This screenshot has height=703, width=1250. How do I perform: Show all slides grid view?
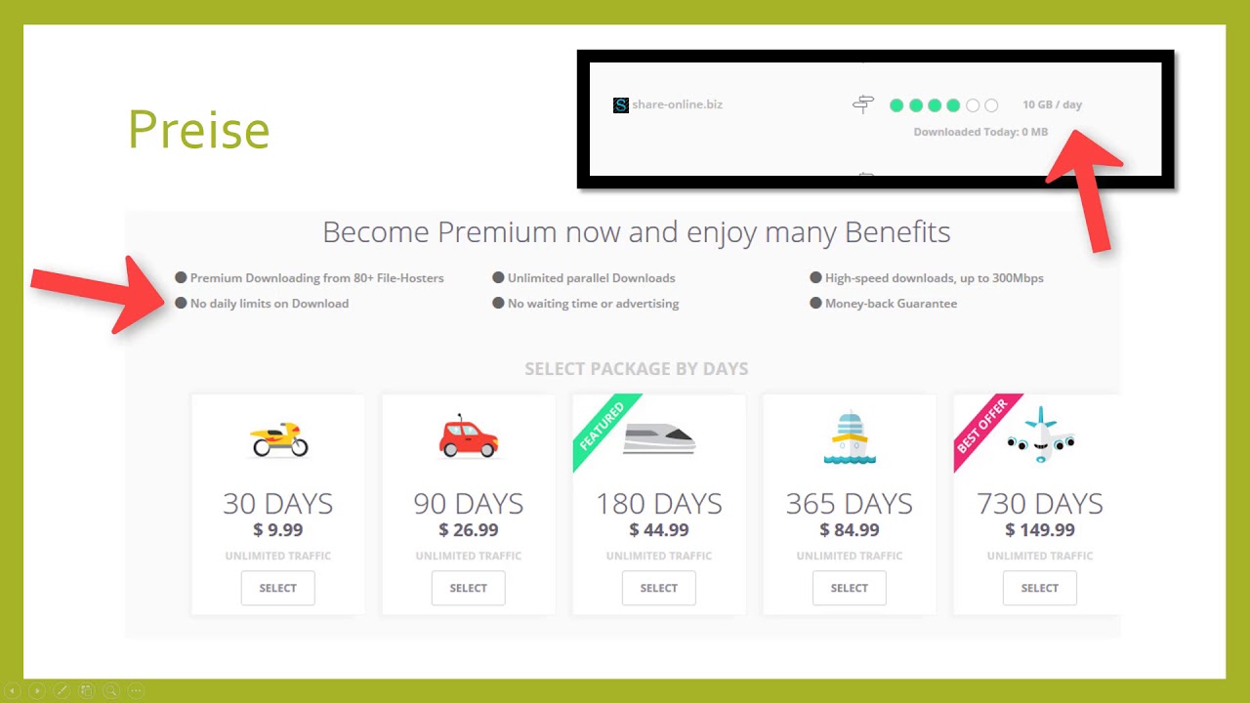pyautogui.click(x=86, y=690)
